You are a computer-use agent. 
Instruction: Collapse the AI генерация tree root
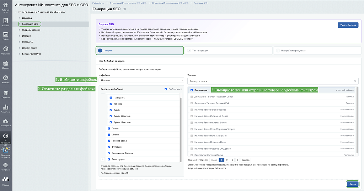16,12
